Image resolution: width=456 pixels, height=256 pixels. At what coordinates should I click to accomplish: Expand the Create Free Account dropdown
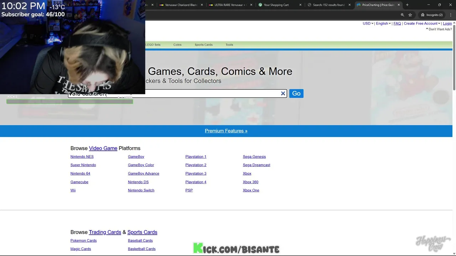click(x=422, y=23)
